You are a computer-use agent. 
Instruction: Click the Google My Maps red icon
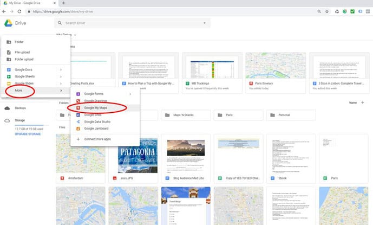pos(78,108)
